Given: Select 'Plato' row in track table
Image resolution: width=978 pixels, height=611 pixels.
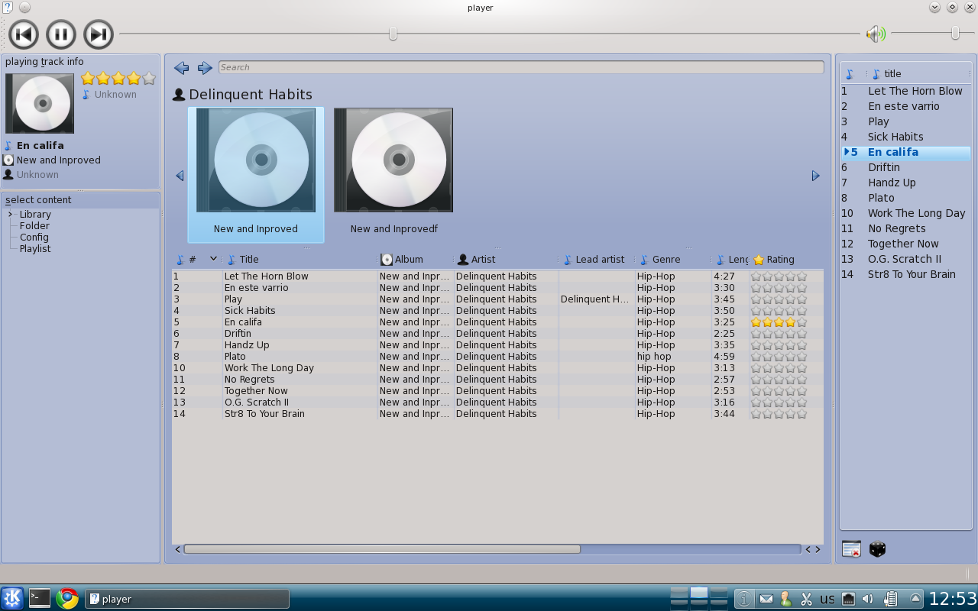Looking at the screenshot, I should point(497,357).
